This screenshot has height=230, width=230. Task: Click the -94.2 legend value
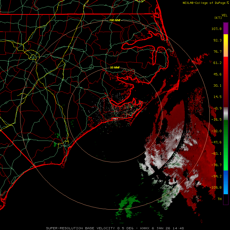[x=216, y=176]
